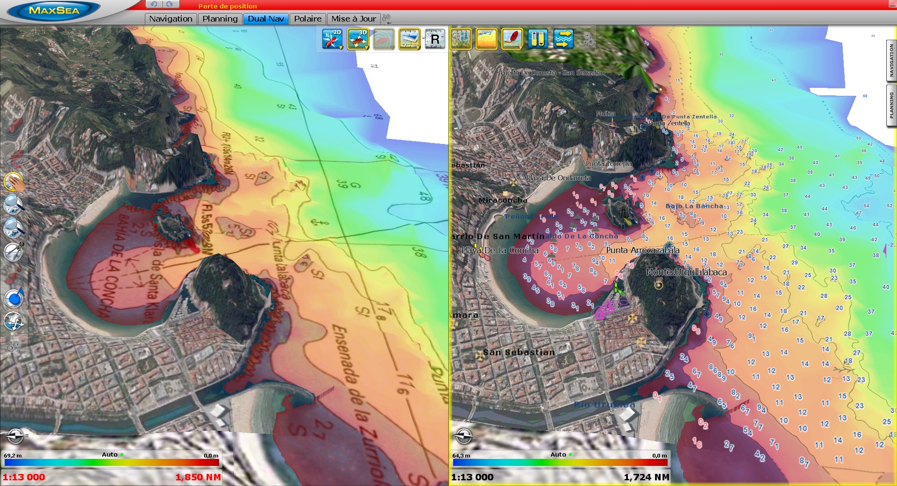
Task: Dismiss the 'Perte de position' alarm message
Action: point(227,6)
